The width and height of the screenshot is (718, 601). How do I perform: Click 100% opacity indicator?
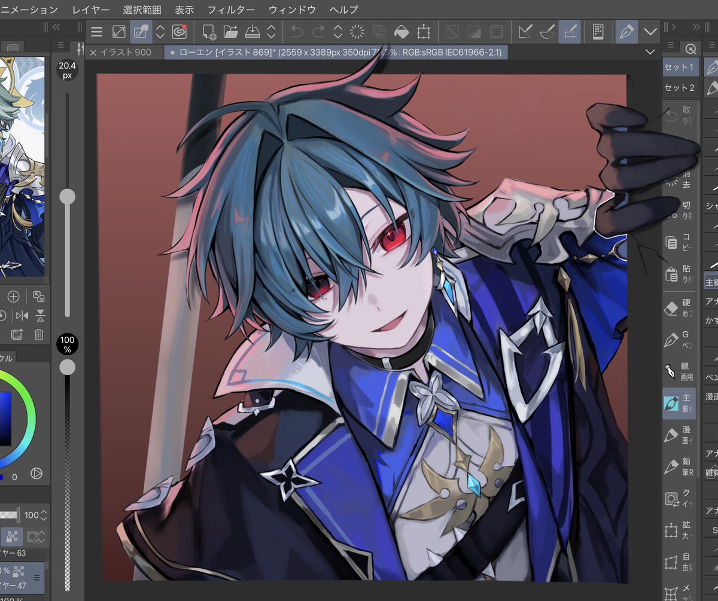click(x=68, y=344)
